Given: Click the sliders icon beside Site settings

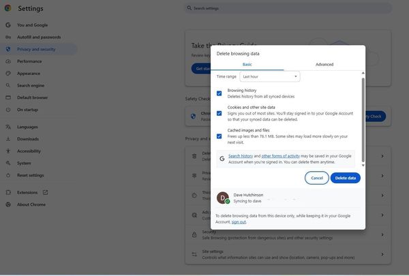Looking at the screenshot, I should click(x=194, y=254).
